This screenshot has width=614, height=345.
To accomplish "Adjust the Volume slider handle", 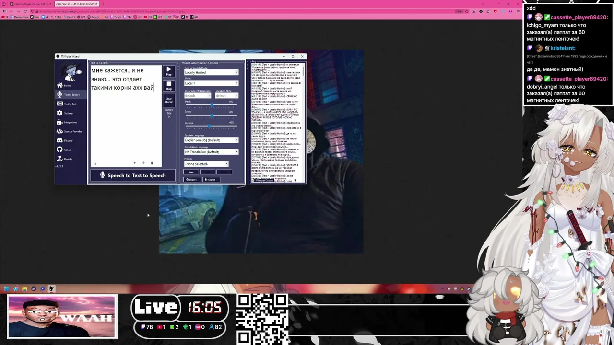I will [x=209, y=126].
